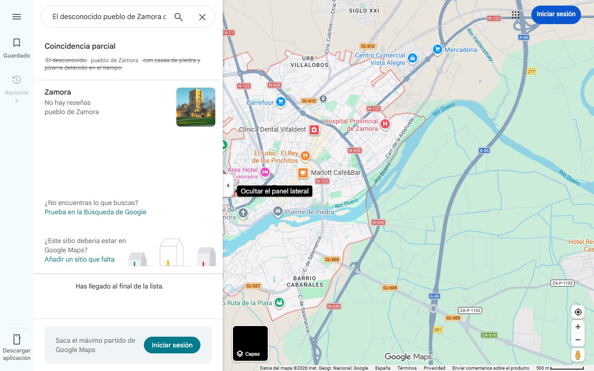Open the Añadir un sitio que falta link
Viewport: 594px width, 371px height.
(x=79, y=259)
